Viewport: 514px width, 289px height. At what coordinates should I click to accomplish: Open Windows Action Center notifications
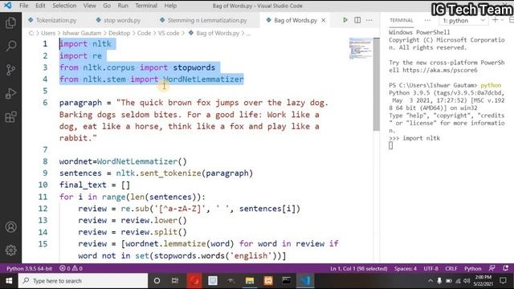(503, 280)
